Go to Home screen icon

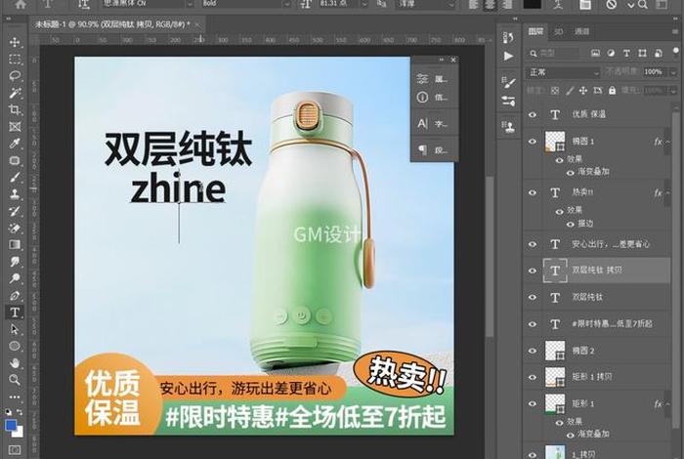[x=21, y=4]
